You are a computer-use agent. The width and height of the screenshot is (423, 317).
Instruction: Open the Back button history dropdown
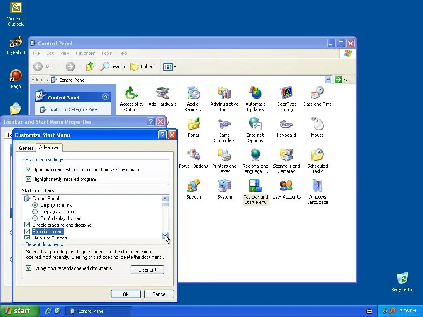[59, 66]
